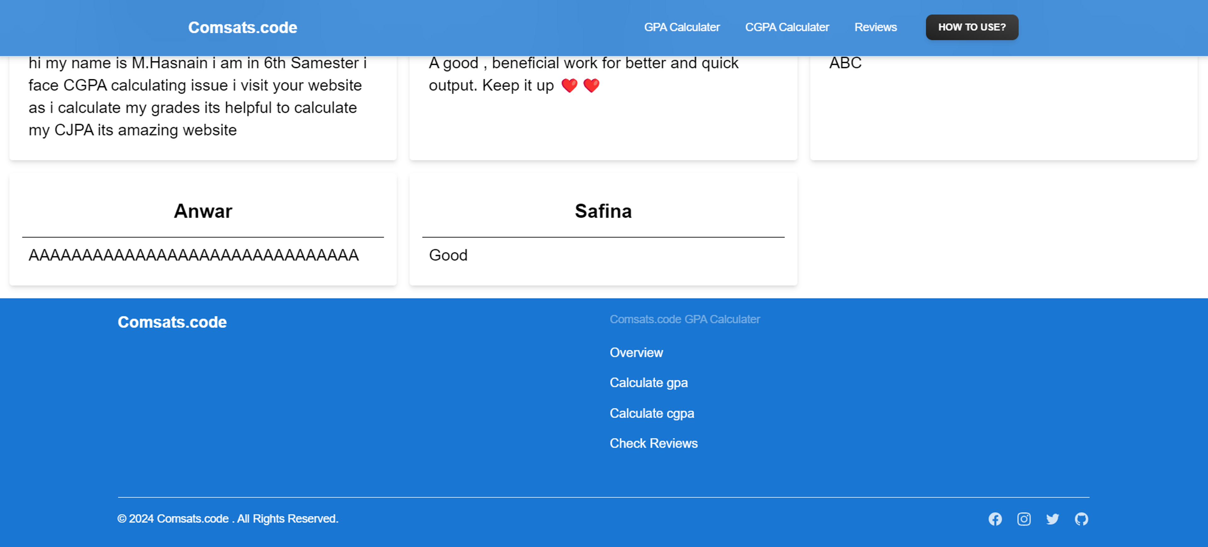The width and height of the screenshot is (1208, 547).
Task: Go to Reviews in the navigation bar
Action: point(875,27)
